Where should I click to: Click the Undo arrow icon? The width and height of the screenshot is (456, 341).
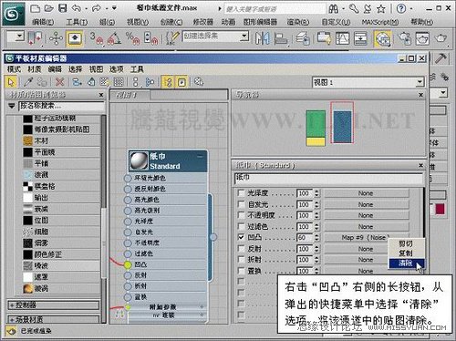77,8
